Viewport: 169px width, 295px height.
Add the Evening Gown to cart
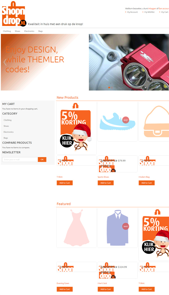click(65, 289)
